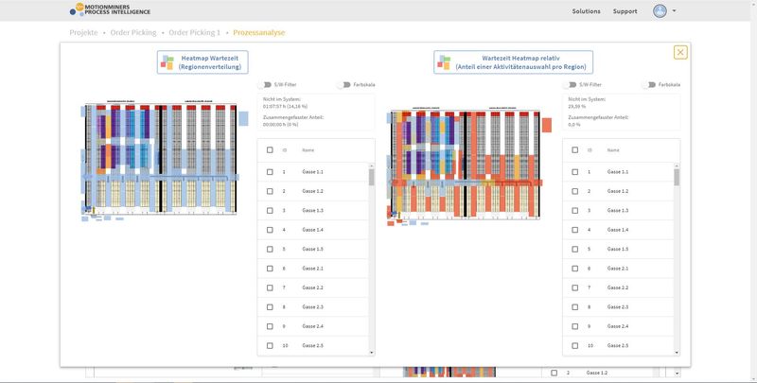The height and width of the screenshot is (383, 757).
Task: Click the left list scrollbar thumb
Action: (x=371, y=177)
